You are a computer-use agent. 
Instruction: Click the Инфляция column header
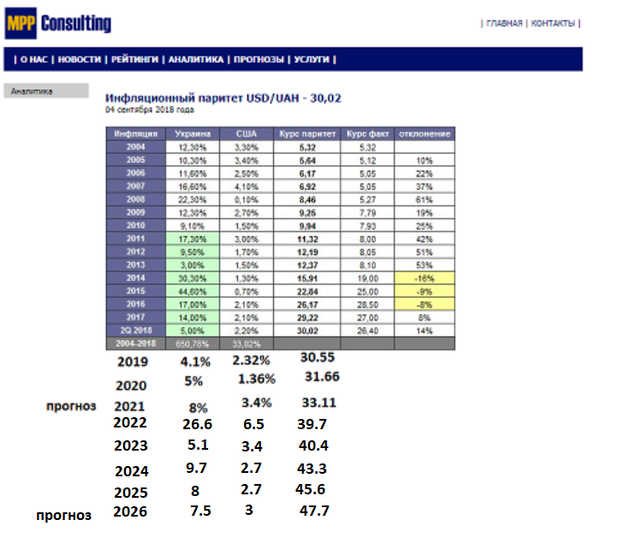pyautogui.click(x=136, y=134)
